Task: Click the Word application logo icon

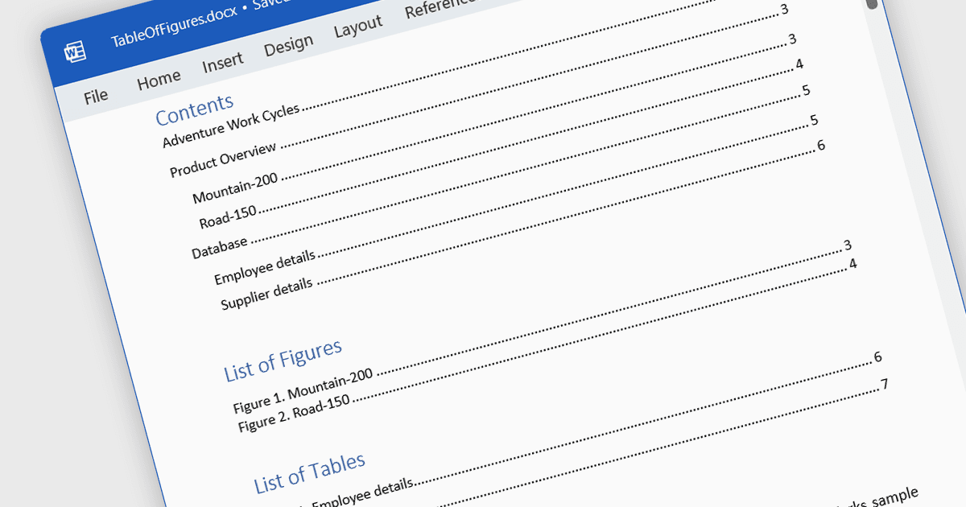Action: click(75, 53)
